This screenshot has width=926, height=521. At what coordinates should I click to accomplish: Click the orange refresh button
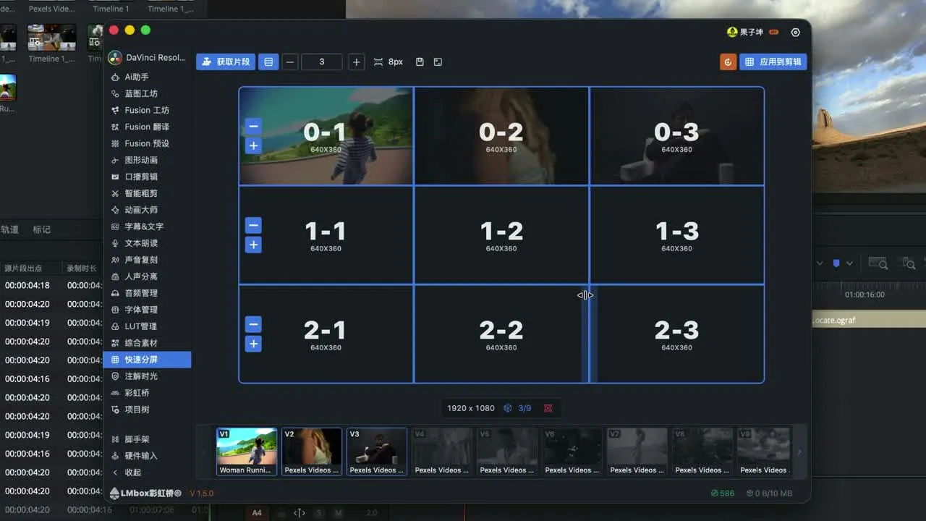[728, 62]
